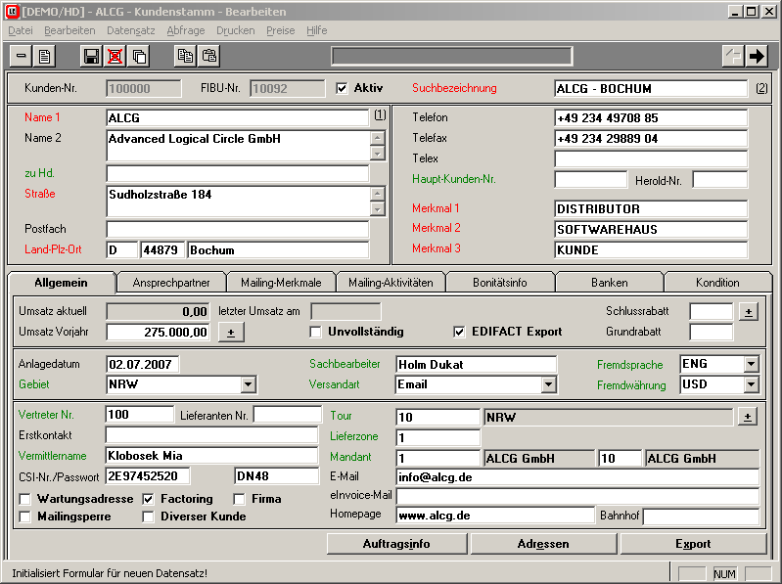The width and height of the screenshot is (782, 584).
Task: Click the copy icon in the toolbar
Action: pos(184,56)
